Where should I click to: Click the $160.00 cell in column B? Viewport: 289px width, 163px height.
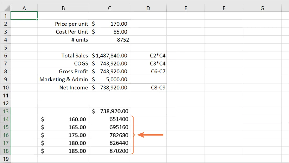coord(63,119)
